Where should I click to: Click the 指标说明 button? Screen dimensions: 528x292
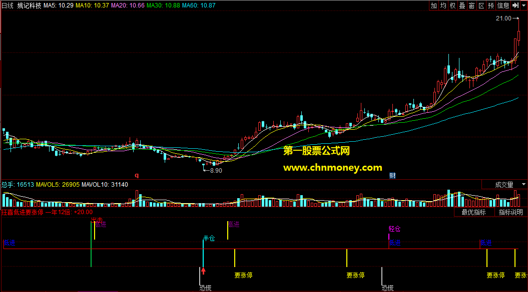tap(510, 212)
